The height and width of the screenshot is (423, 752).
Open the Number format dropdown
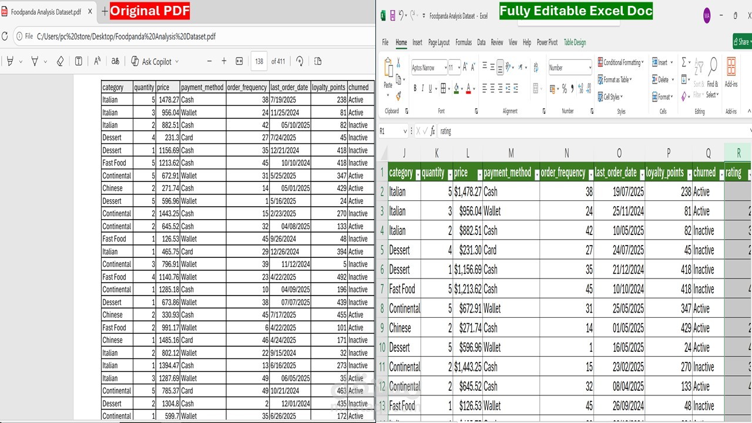tap(589, 68)
